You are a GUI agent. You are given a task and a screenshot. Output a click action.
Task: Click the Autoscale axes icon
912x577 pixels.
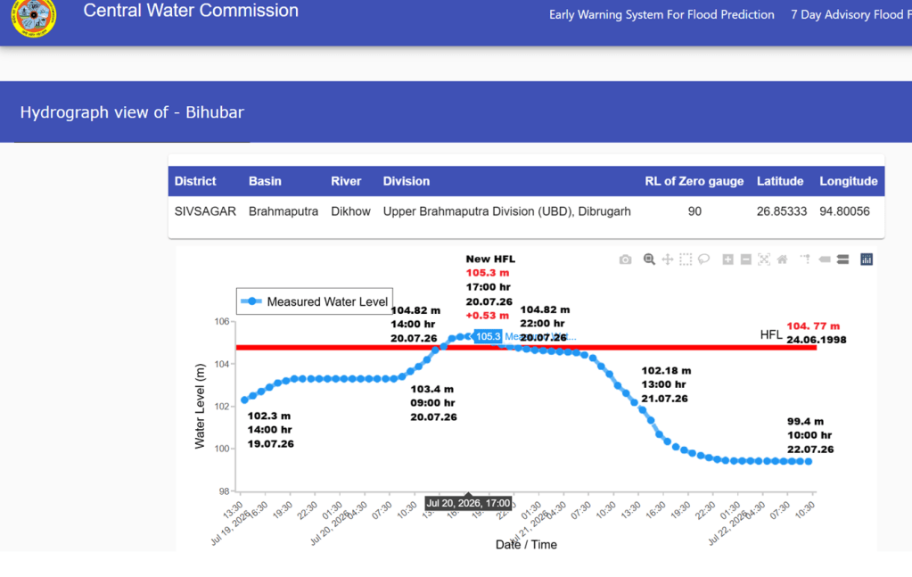point(764,260)
